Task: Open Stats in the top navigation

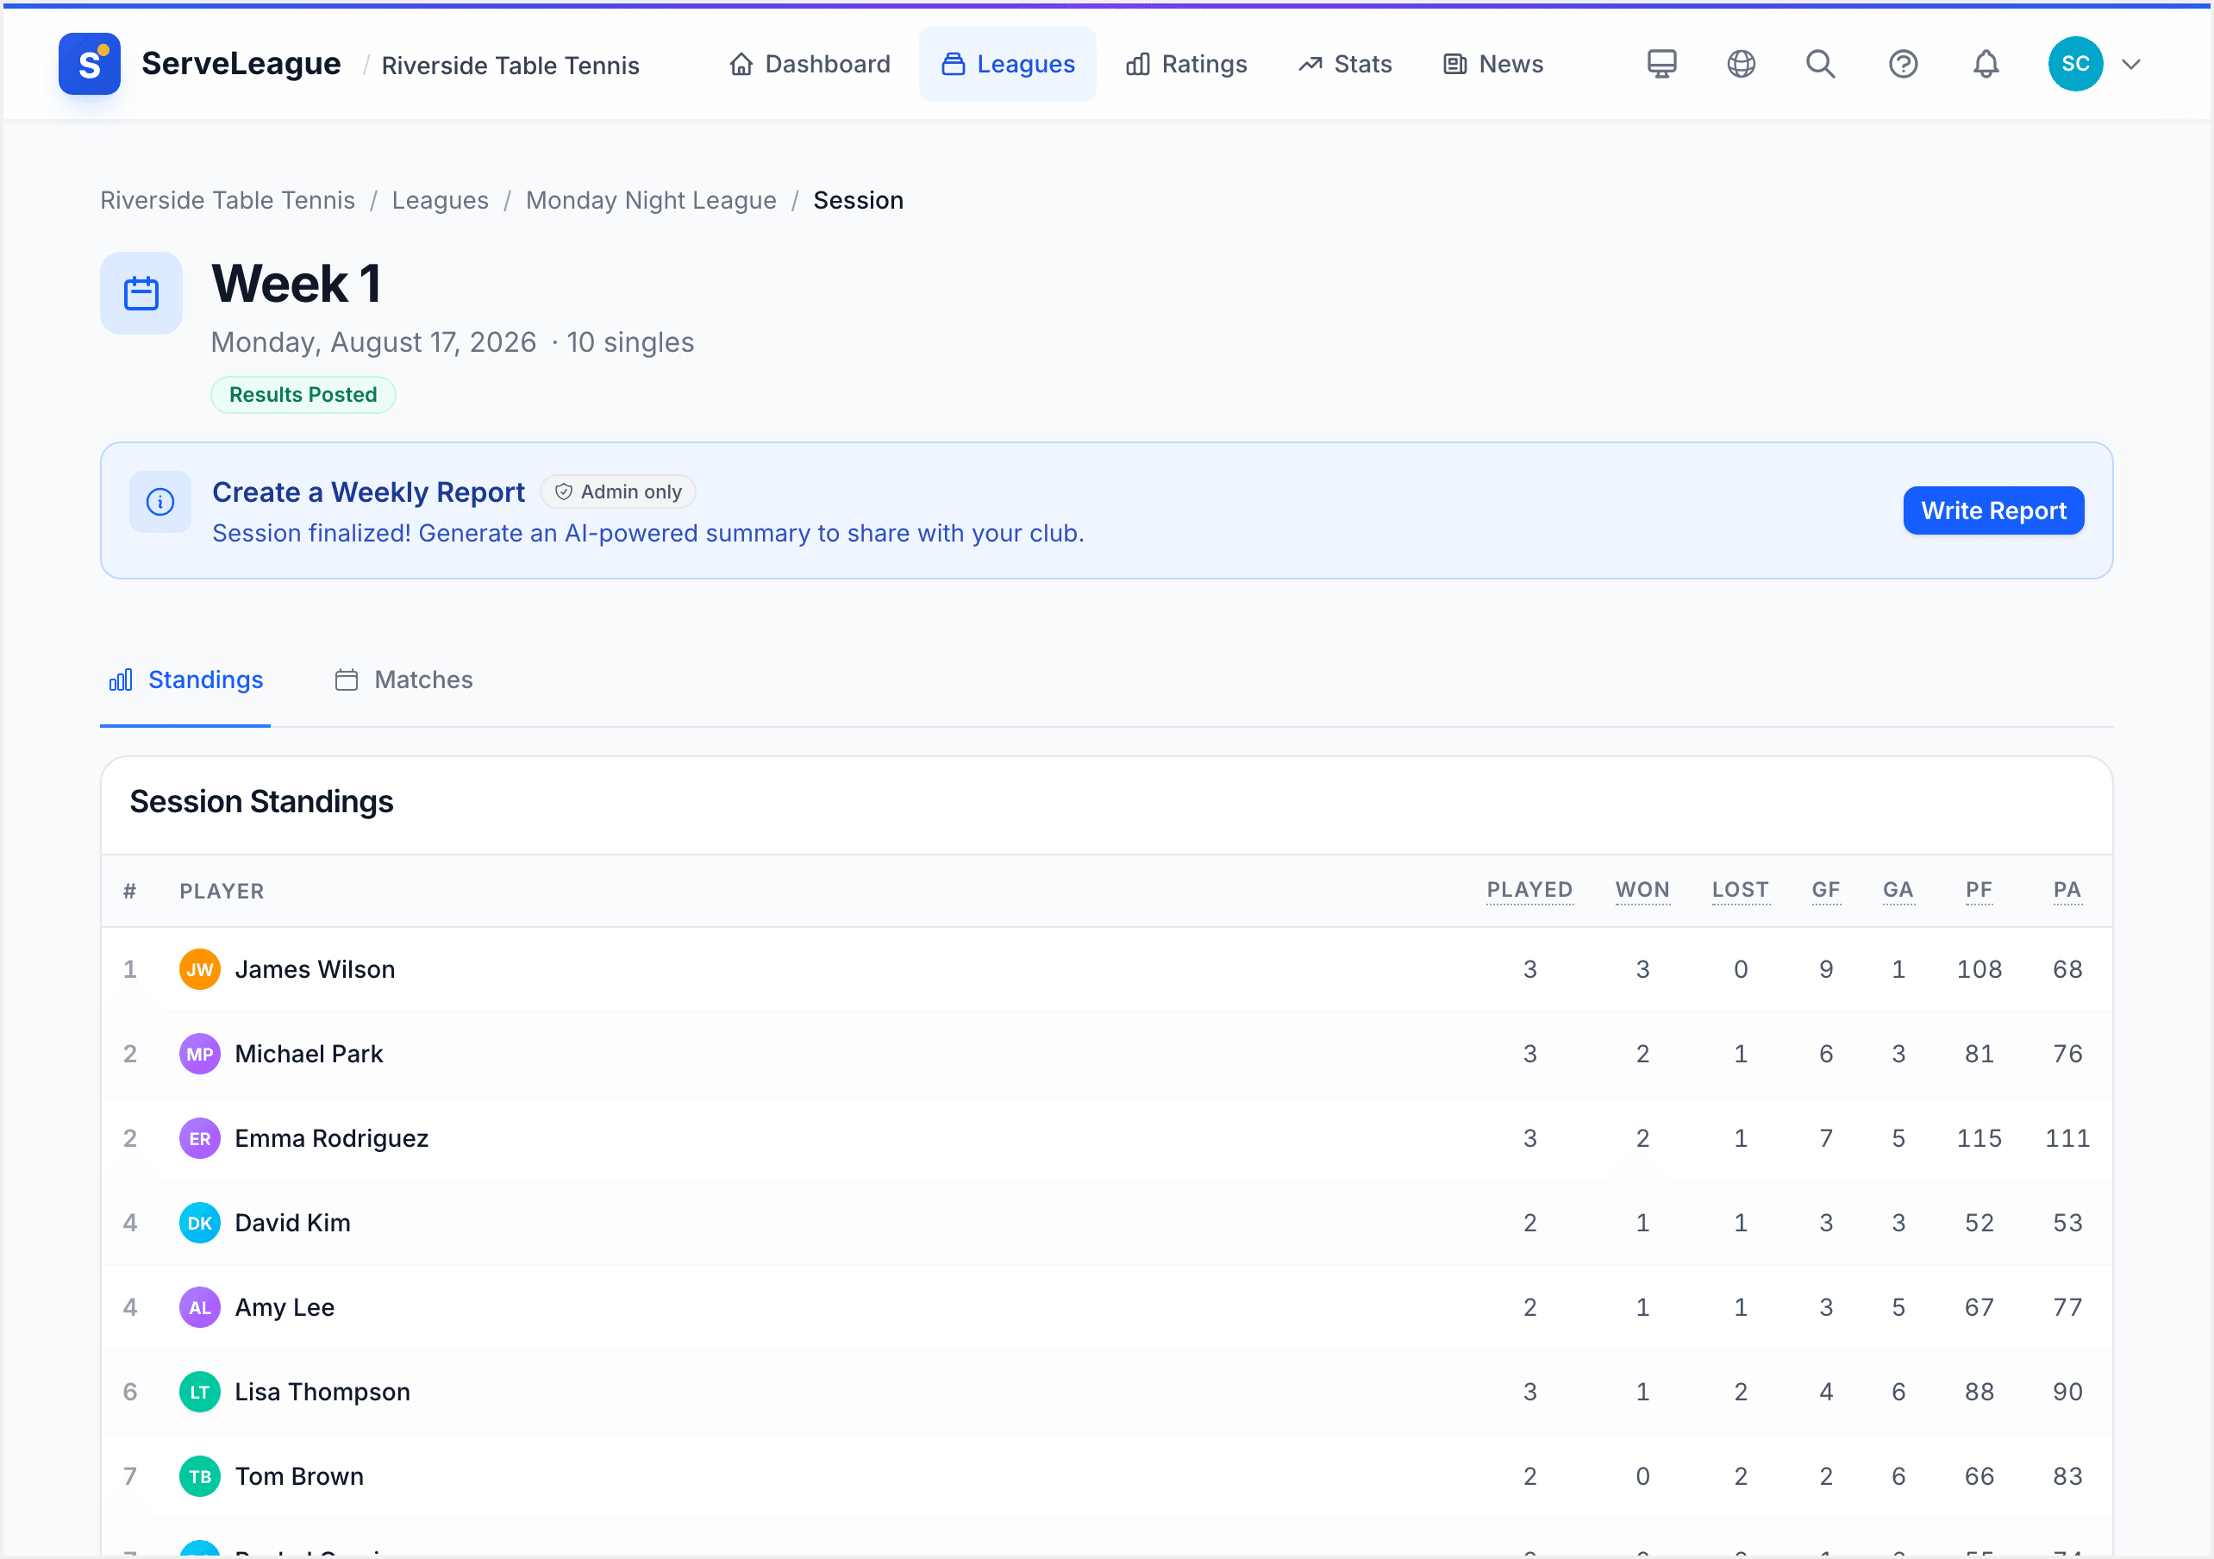Action: pos(1344,64)
